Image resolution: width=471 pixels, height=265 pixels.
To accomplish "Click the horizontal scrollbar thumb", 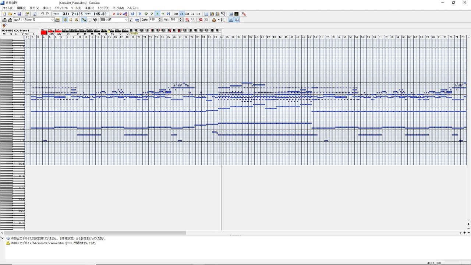I will click(x=96, y=233).
